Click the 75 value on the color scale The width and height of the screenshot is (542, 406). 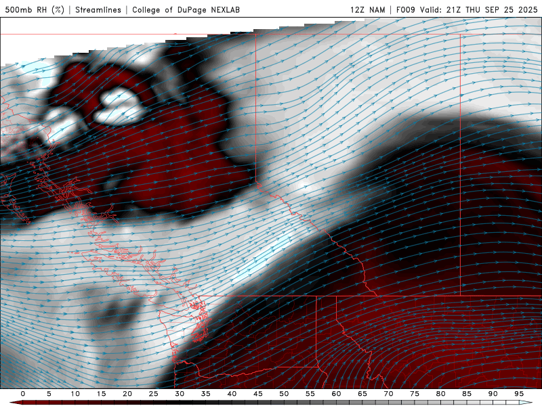pos(415,394)
